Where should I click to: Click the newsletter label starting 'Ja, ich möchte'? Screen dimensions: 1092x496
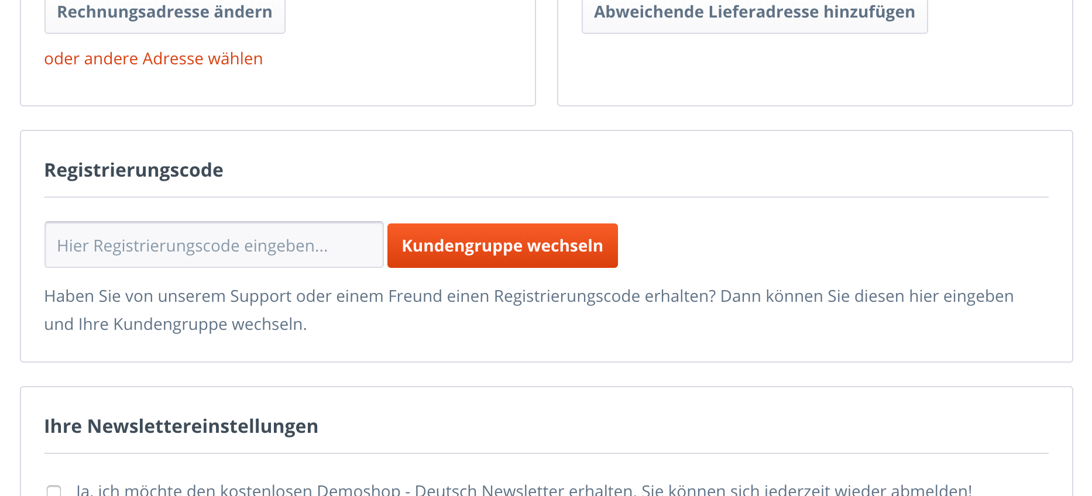tap(524, 490)
